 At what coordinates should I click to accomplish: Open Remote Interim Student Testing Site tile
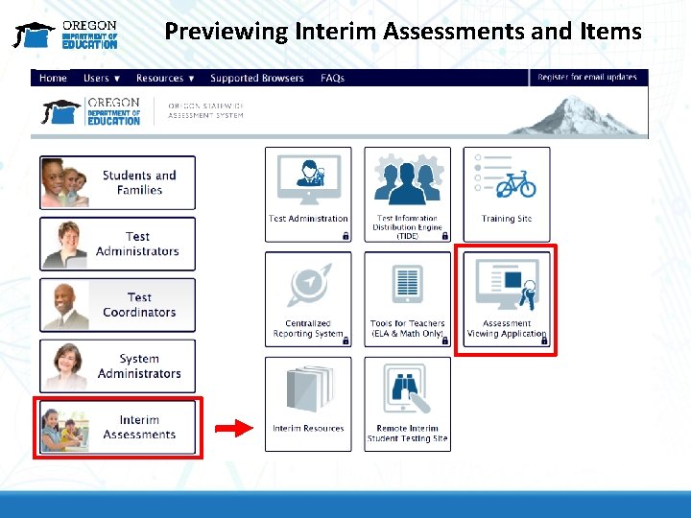[408, 405]
